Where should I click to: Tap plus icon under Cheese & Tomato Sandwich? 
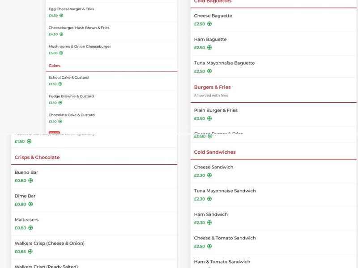point(209,247)
